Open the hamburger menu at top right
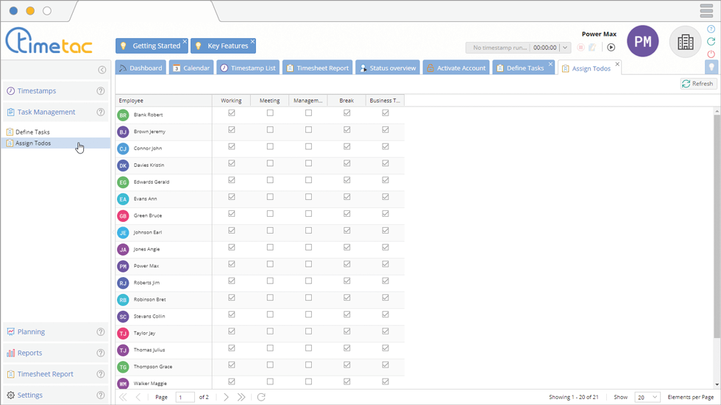 tap(706, 10)
